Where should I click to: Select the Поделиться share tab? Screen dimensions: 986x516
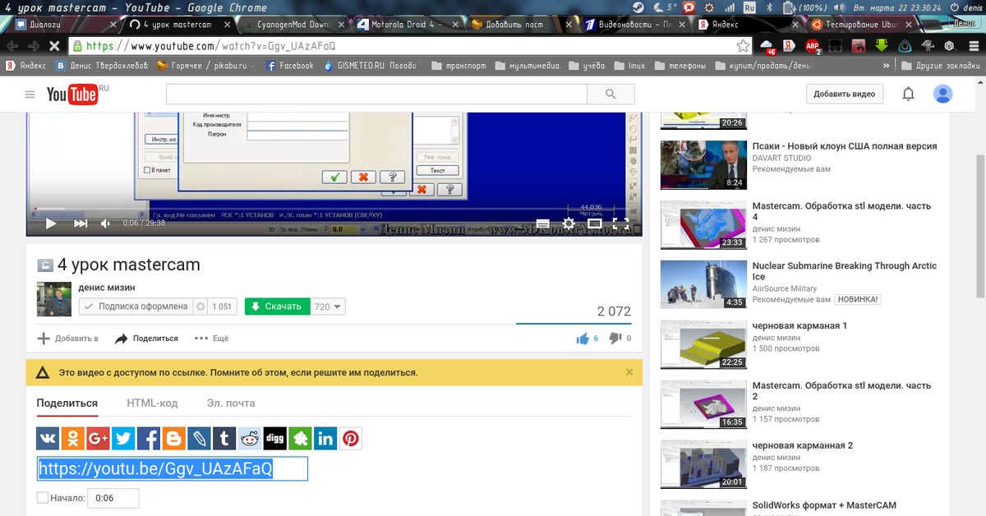pos(67,403)
